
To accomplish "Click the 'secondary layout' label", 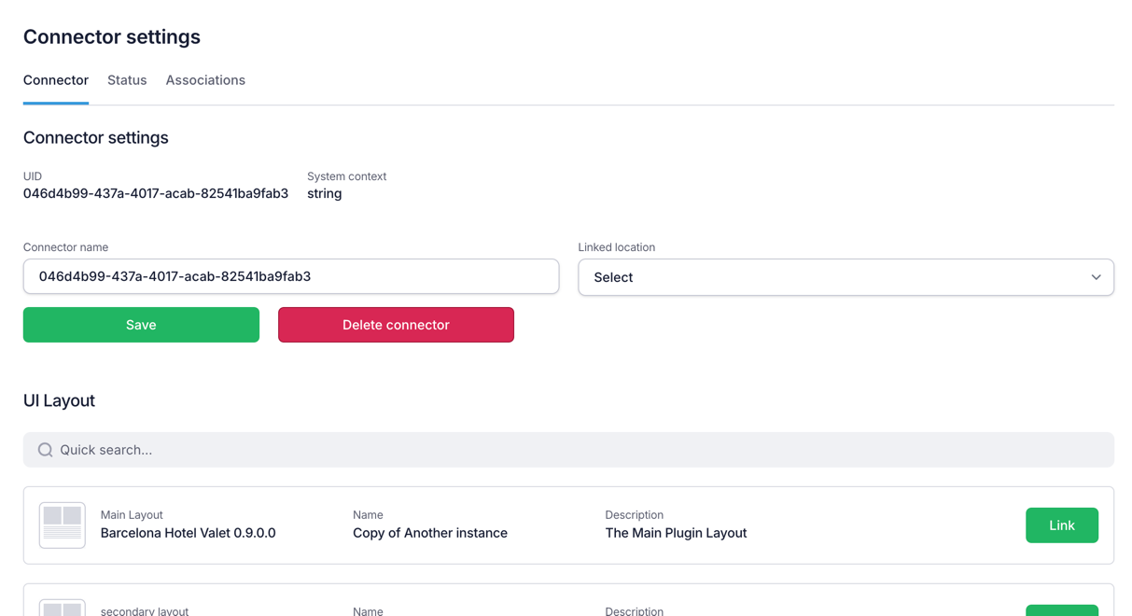I will 145,611.
